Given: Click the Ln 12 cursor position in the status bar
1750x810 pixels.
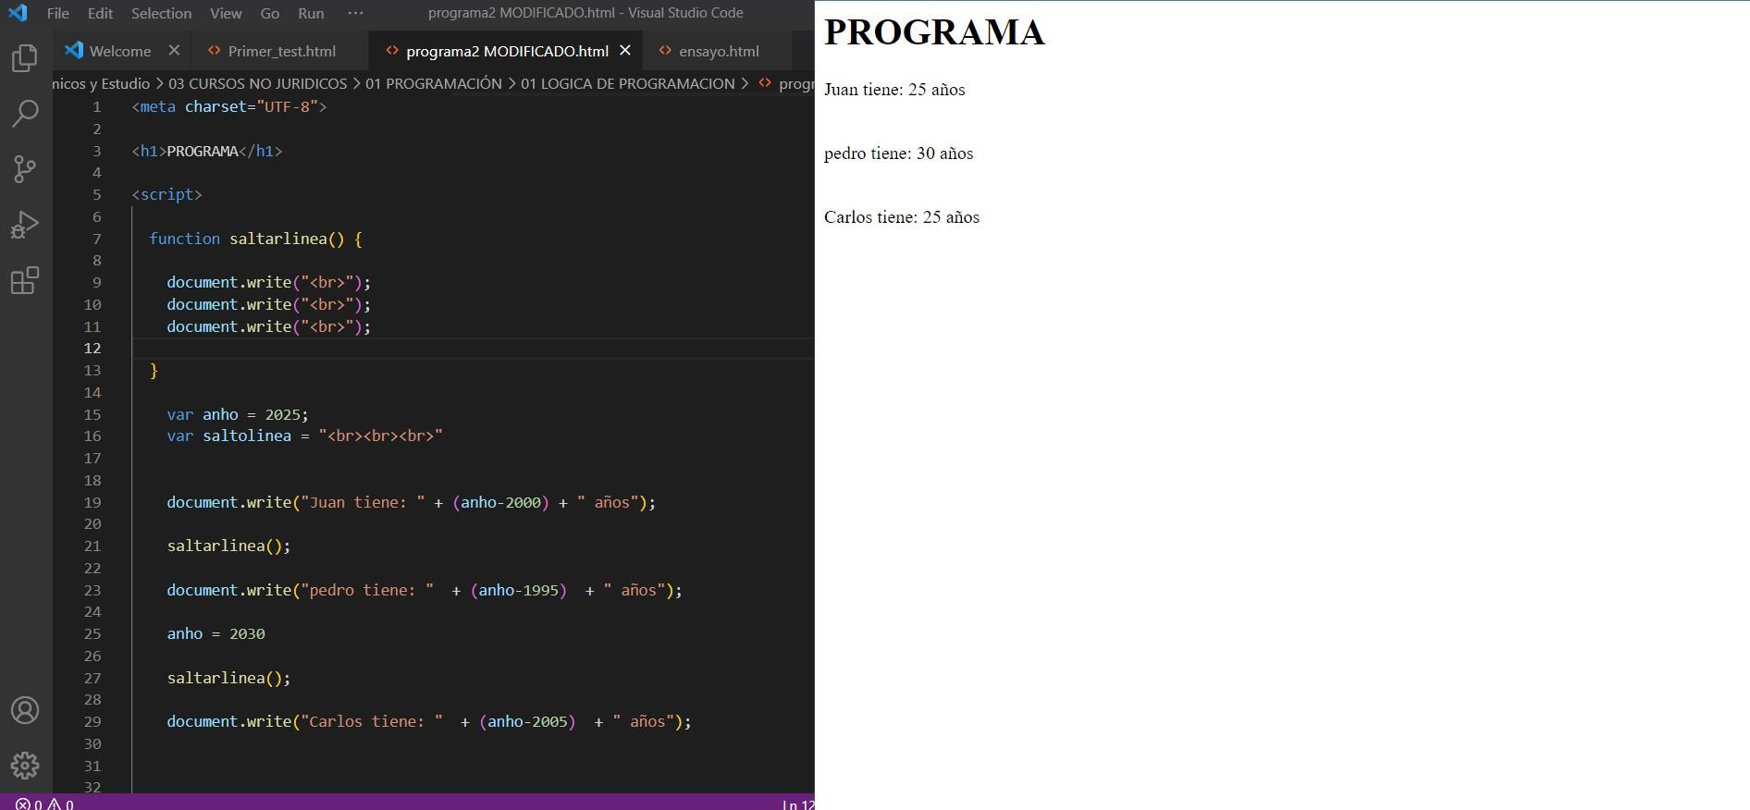Looking at the screenshot, I should click(x=797, y=804).
